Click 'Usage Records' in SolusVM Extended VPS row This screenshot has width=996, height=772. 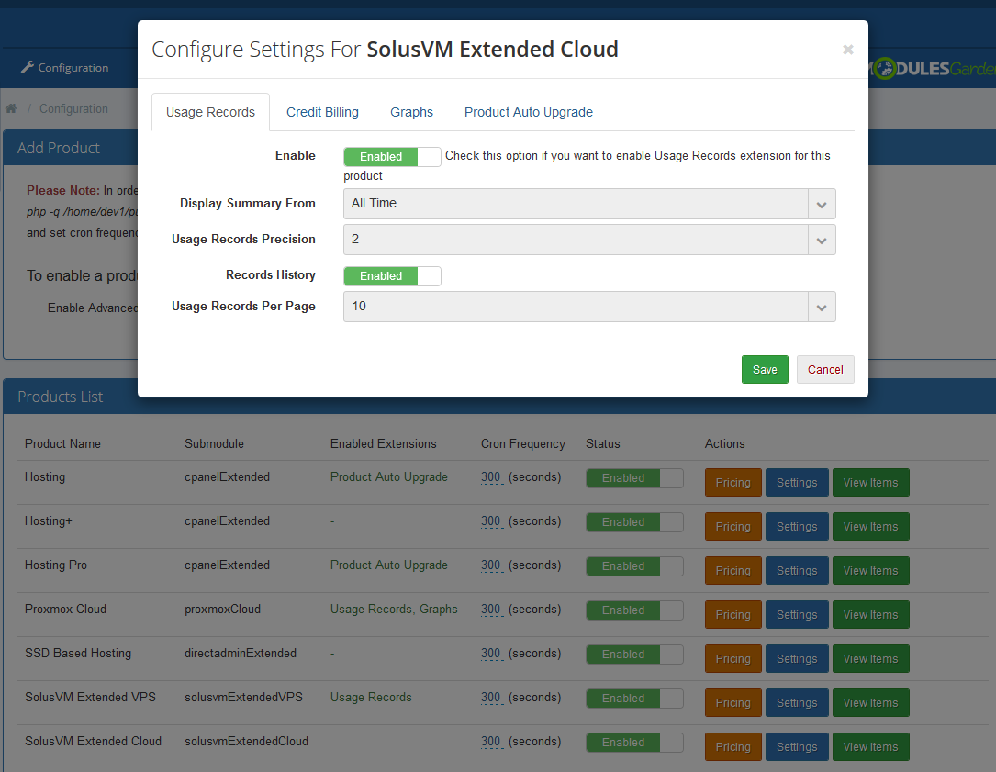[x=371, y=697]
